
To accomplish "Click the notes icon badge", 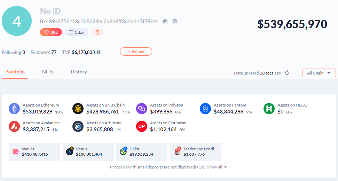I will tap(97, 32).
